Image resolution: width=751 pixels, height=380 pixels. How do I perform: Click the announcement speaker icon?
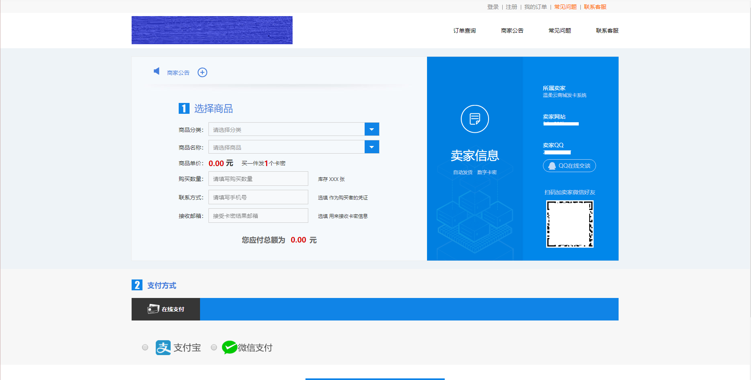pos(157,71)
